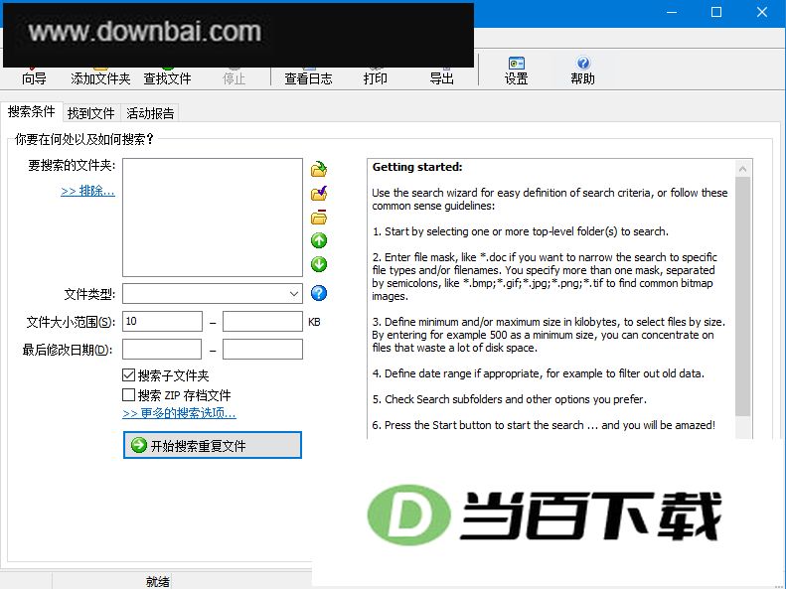Viewport: 786px width, 589px height.
Task: Click the minimum file size field containing 10
Action: coord(162,322)
